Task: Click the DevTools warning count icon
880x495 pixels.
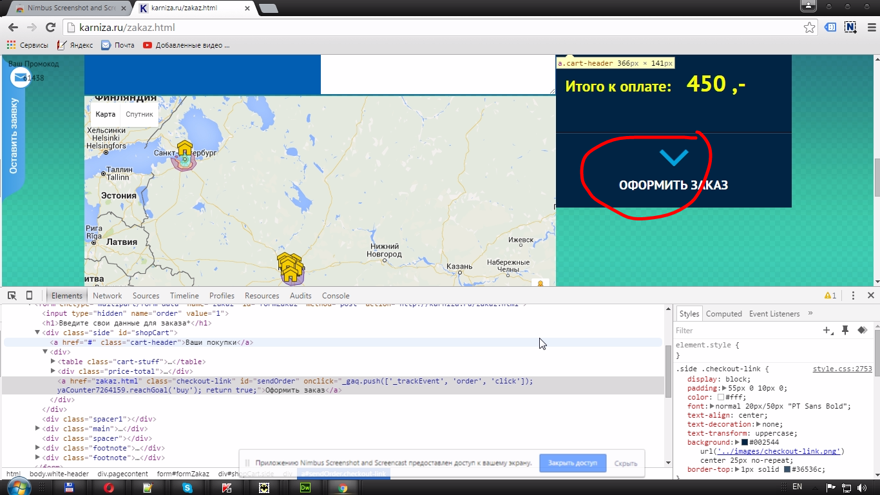Action: 830,296
